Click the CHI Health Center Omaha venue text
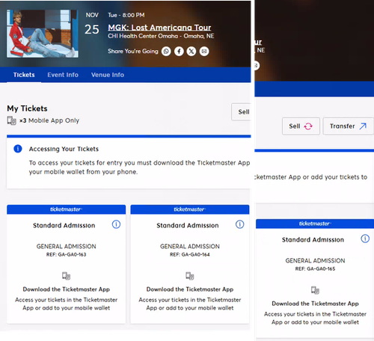Viewport: 374px width, 341px height. point(161,36)
